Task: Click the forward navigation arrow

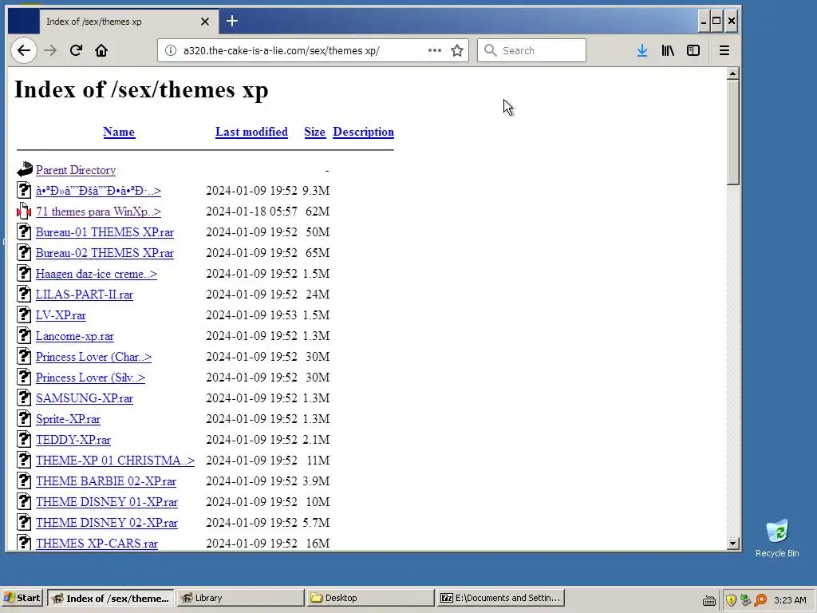Action: (50, 50)
